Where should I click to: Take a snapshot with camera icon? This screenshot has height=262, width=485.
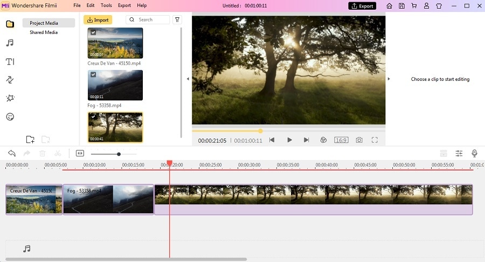point(359,140)
